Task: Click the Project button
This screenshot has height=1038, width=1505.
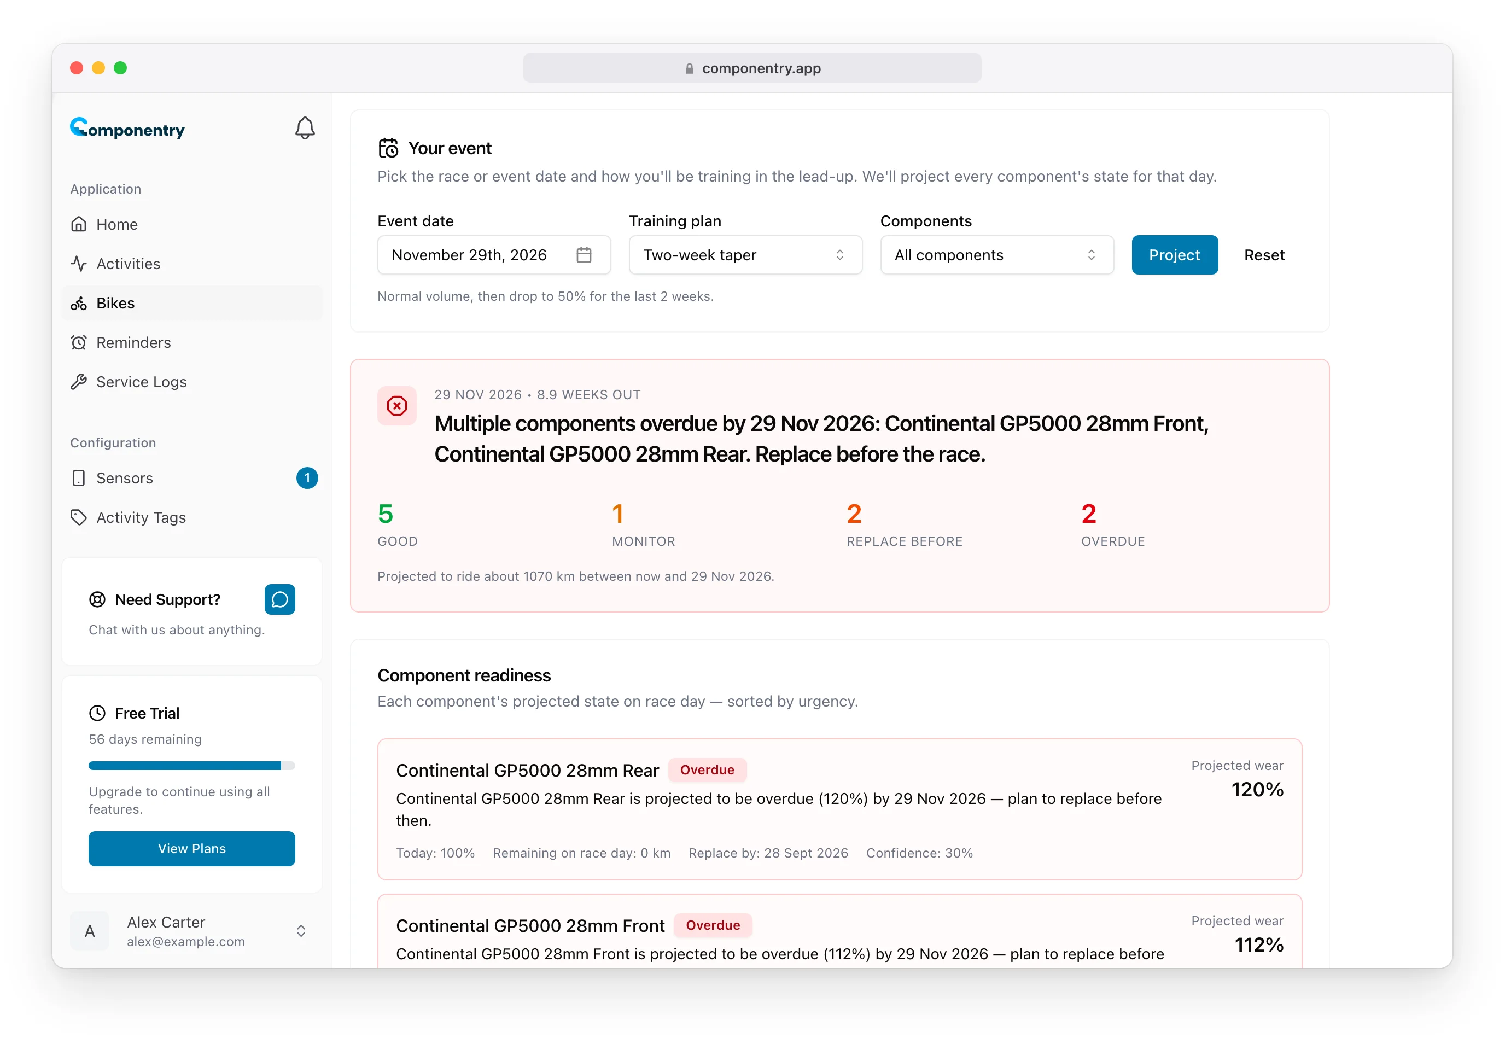Action: pyautogui.click(x=1174, y=255)
